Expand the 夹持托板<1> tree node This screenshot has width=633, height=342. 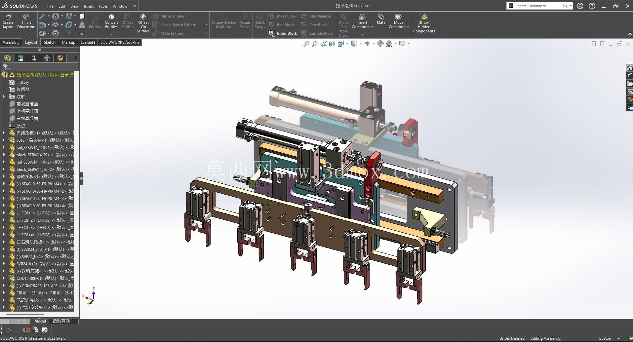(x=4, y=133)
